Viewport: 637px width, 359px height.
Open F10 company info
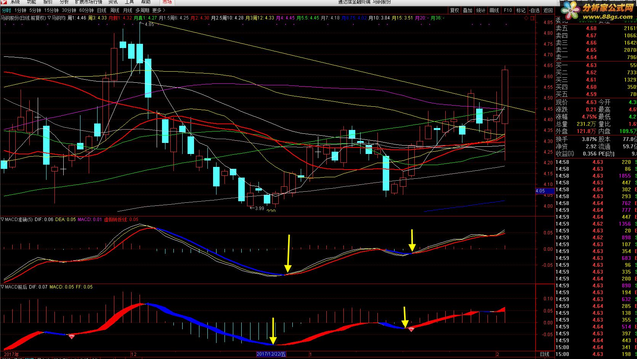click(508, 10)
